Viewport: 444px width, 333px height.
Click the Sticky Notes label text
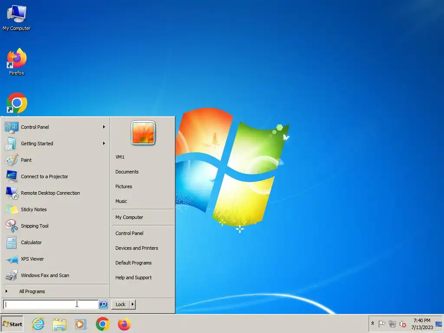click(x=34, y=209)
